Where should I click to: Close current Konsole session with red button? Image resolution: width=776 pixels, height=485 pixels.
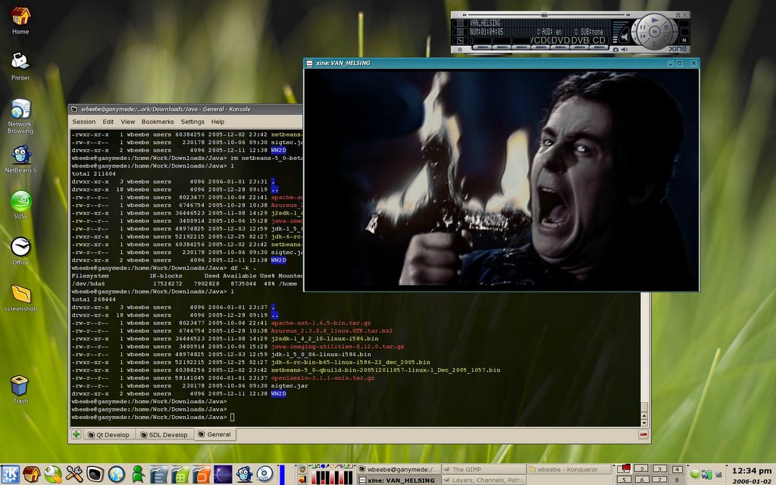click(643, 434)
